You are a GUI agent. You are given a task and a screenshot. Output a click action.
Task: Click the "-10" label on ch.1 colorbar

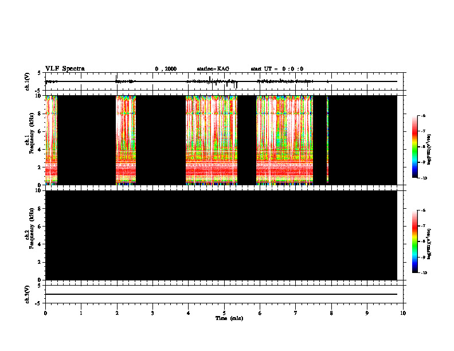(424, 178)
